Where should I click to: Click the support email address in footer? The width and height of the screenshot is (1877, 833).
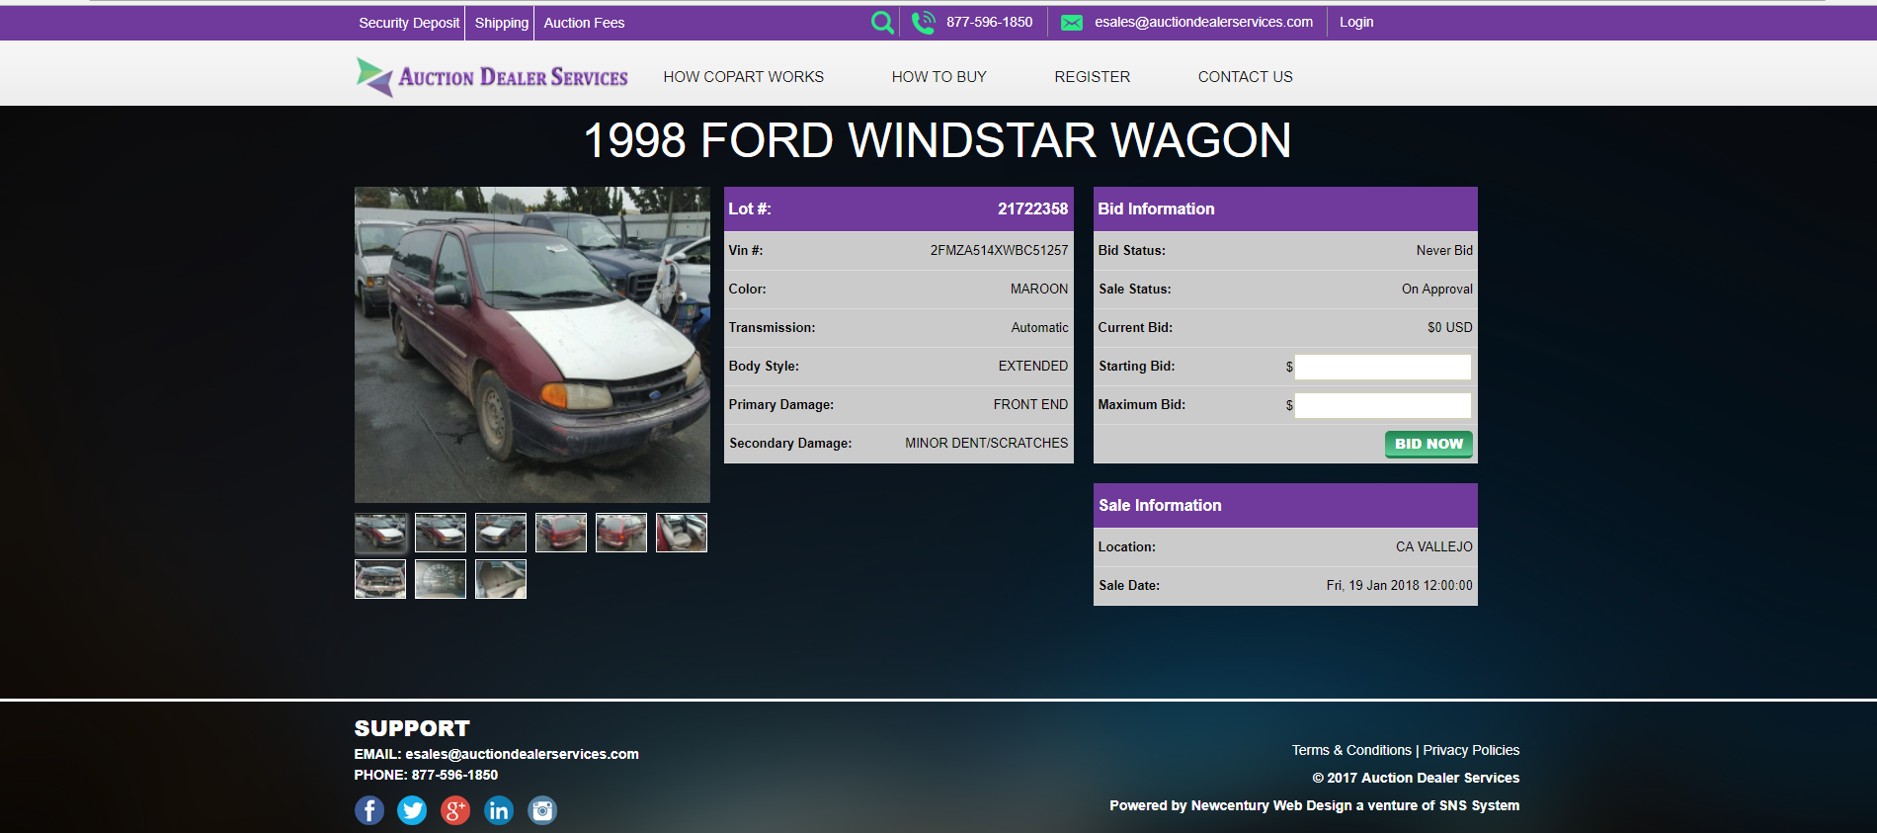(x=523, y=754)
